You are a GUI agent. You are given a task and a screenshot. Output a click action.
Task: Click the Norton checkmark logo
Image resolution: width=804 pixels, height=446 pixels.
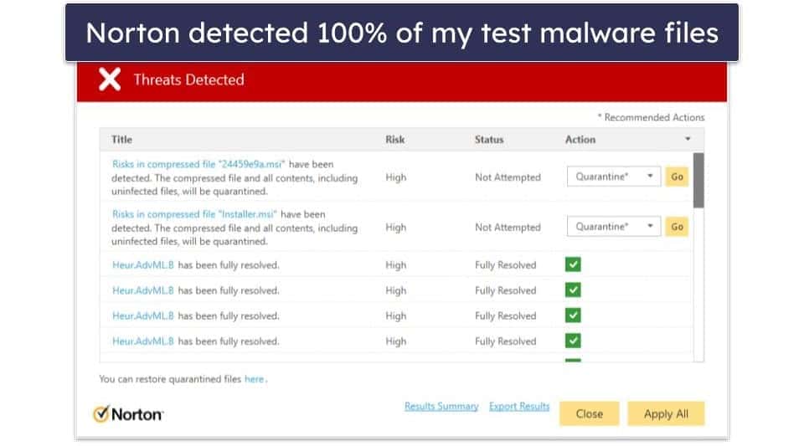pyautogui.click(x=127, y=413)
